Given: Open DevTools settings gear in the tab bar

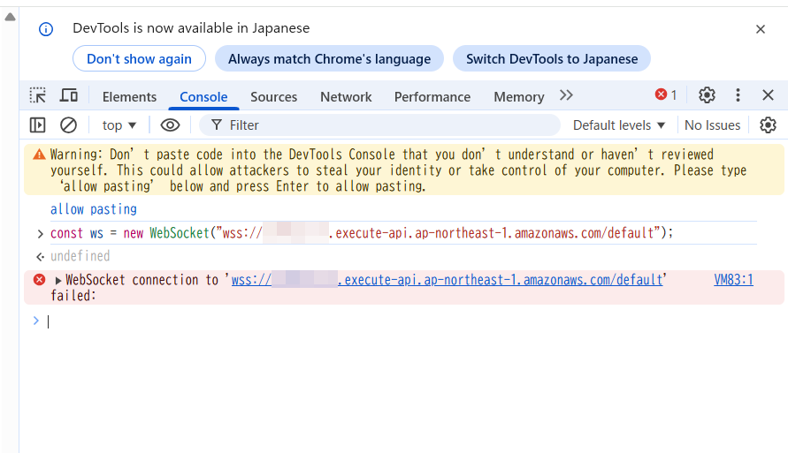Looking at the screenshot, I should (707, 95).
